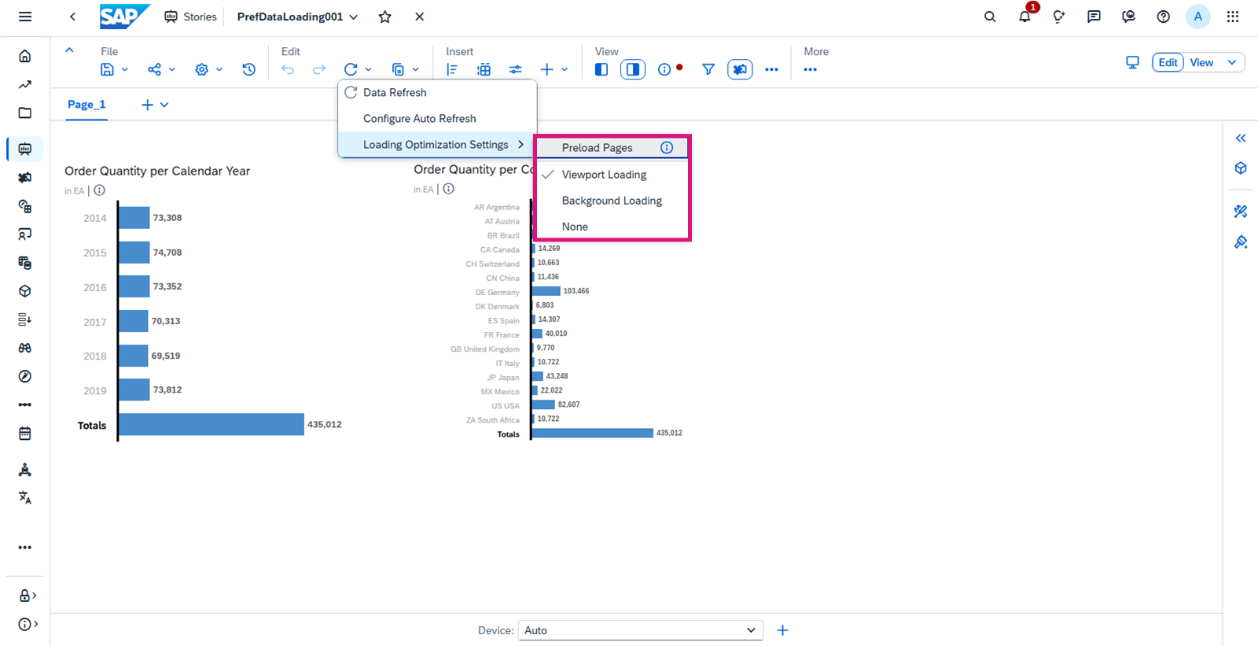Open version history clock icon

tap(248, 69)
